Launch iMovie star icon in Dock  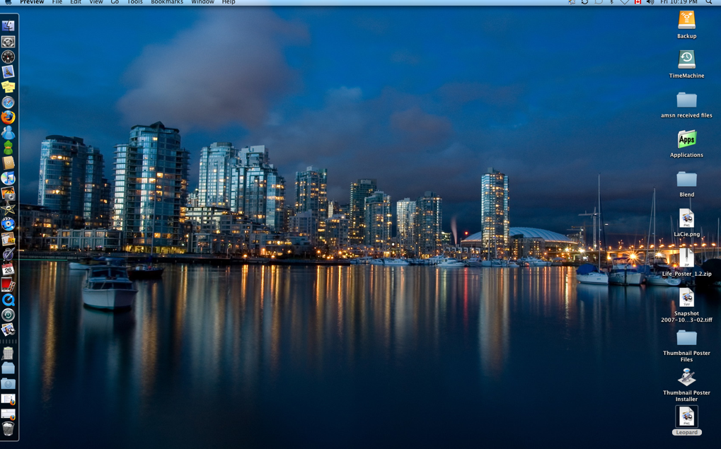(x=8, y=208)
